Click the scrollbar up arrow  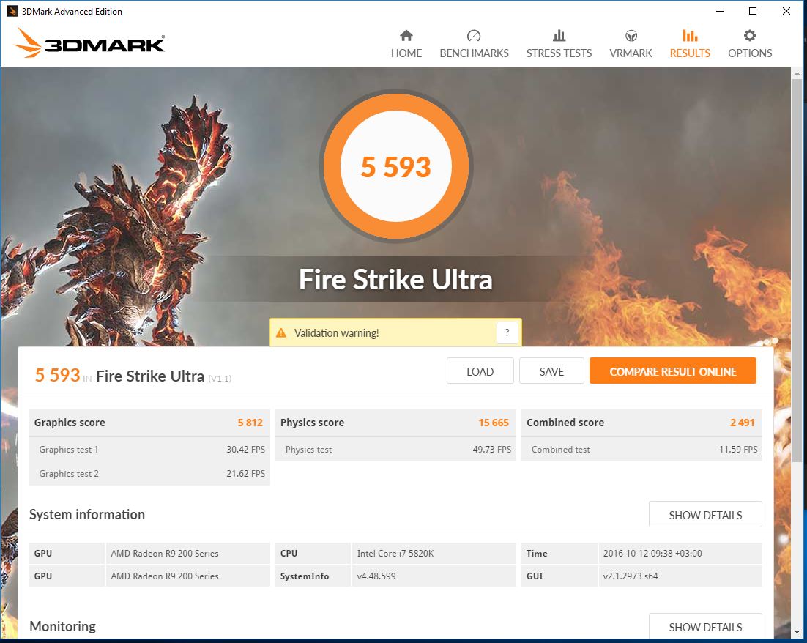click(x=797, y=74)
